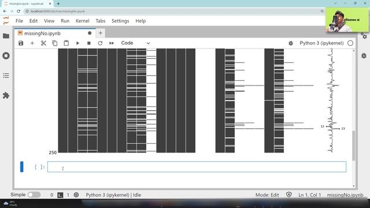Open the browser tab search chevron
This screenshot has width=370, height=208.
pyautogui.click(x=335, y=3)
